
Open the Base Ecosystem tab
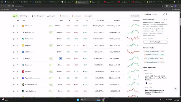click(38, 16)
